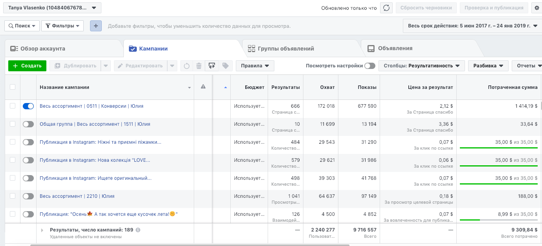Click the warning triangle column header
This screenshot has width=542, height=246.
click(203, 87)
